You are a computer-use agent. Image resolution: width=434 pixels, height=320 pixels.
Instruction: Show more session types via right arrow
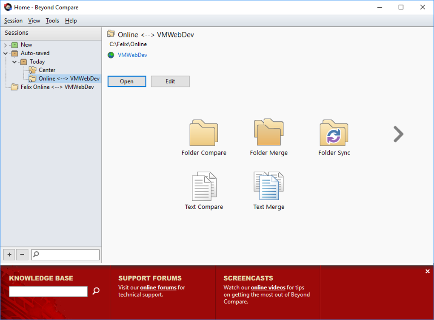click(x=398, y=134)
